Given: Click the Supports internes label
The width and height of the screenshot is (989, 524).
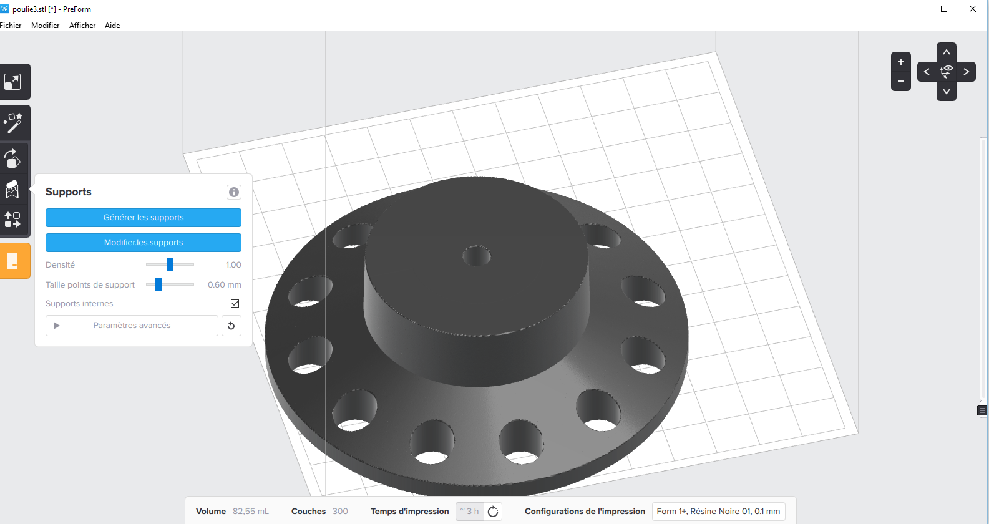Looking at the screenshot, I should (x=79, y=304).
